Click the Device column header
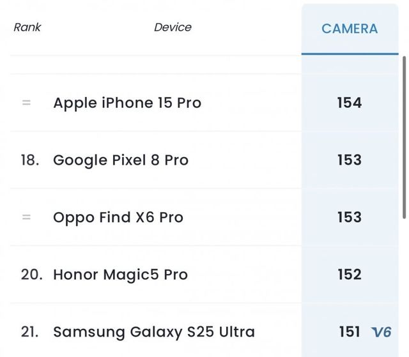 pos(173,27)
